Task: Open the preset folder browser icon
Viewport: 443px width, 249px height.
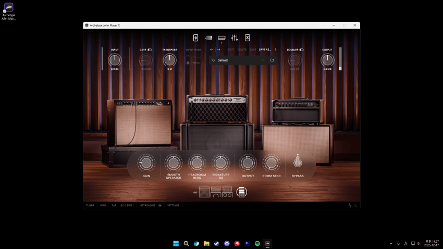Action: point(272,60)
